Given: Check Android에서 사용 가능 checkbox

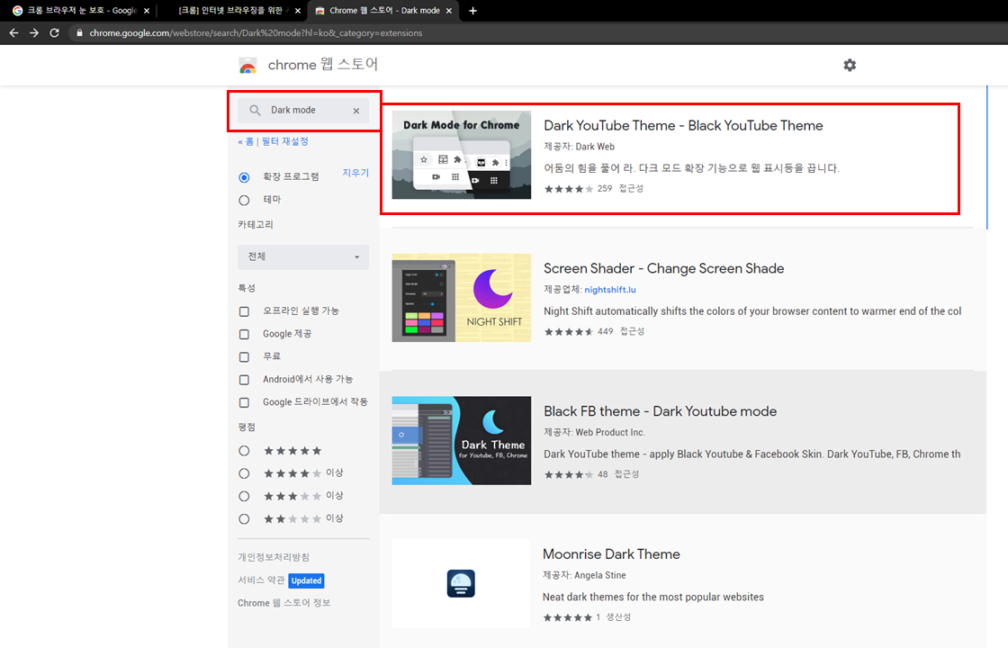Looking at the screenshot, I should [x=244, y=380].
